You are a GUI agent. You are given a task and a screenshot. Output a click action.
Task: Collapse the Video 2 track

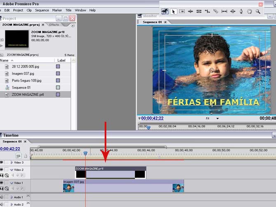point(12,170)
